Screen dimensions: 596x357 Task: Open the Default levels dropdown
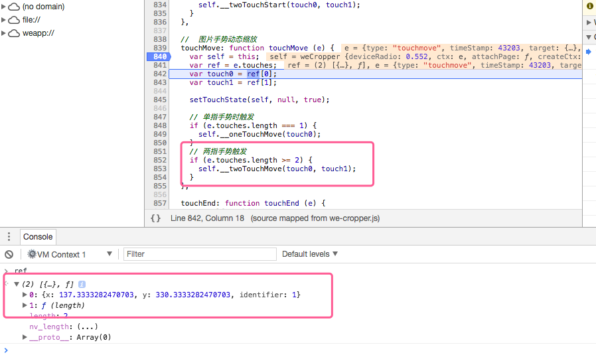tap(310, 254)
